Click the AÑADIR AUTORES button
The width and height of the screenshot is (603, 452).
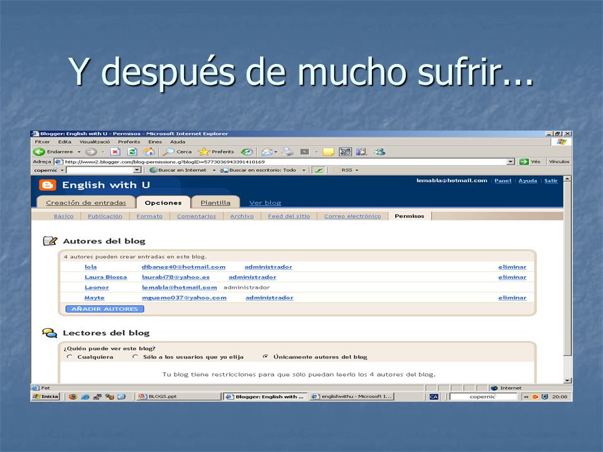point(105,309)
